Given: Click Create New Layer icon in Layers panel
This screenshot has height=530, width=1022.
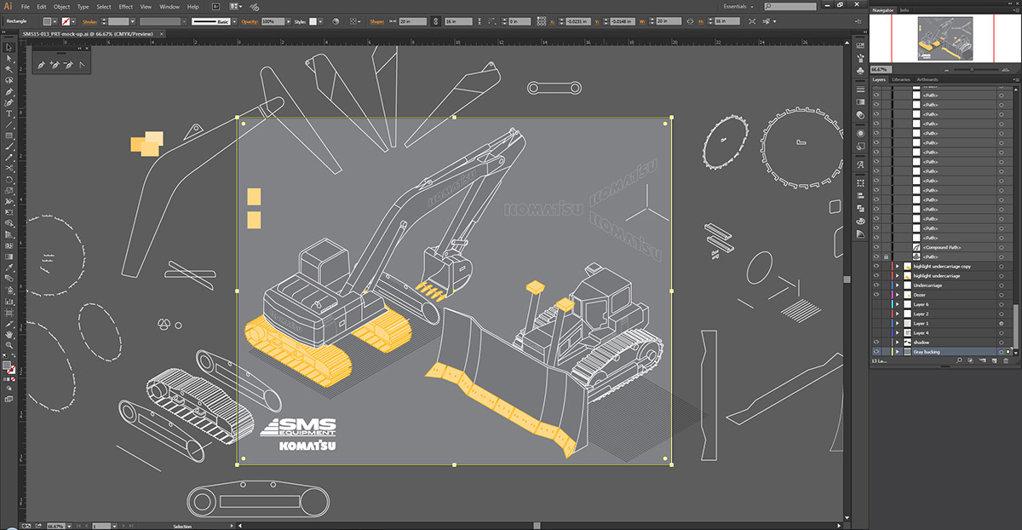Looking at the screenshot, I should 995,361.
